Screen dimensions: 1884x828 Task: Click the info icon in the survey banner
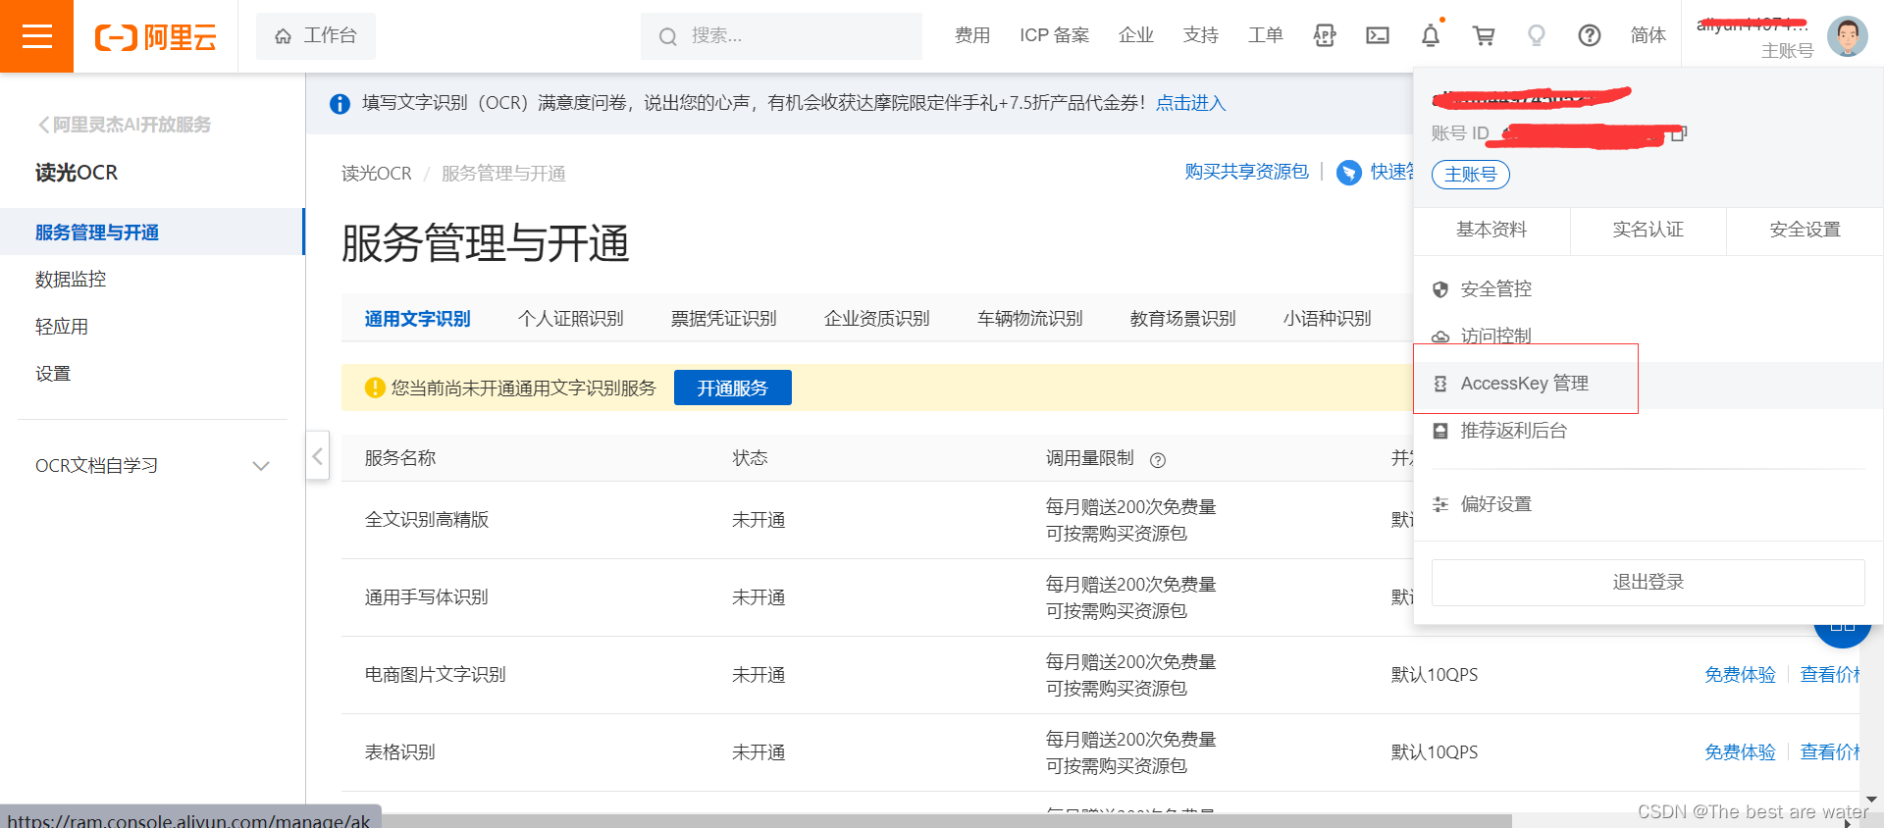click(340, 104)
